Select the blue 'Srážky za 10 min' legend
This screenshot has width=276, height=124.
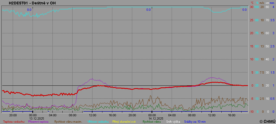[x=195, y=121]
